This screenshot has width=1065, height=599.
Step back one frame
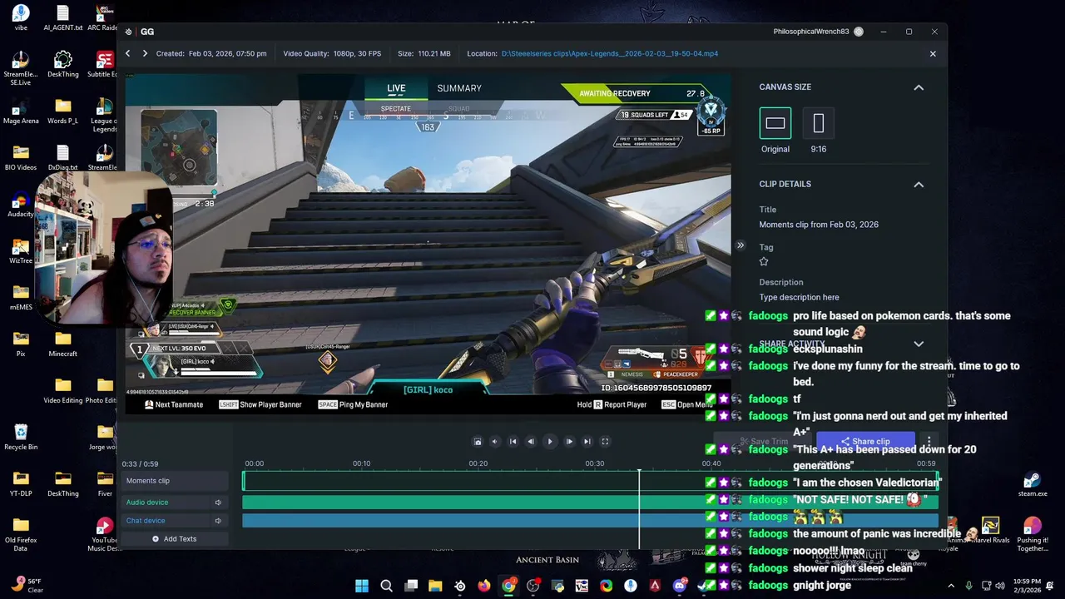coord(531,442)
